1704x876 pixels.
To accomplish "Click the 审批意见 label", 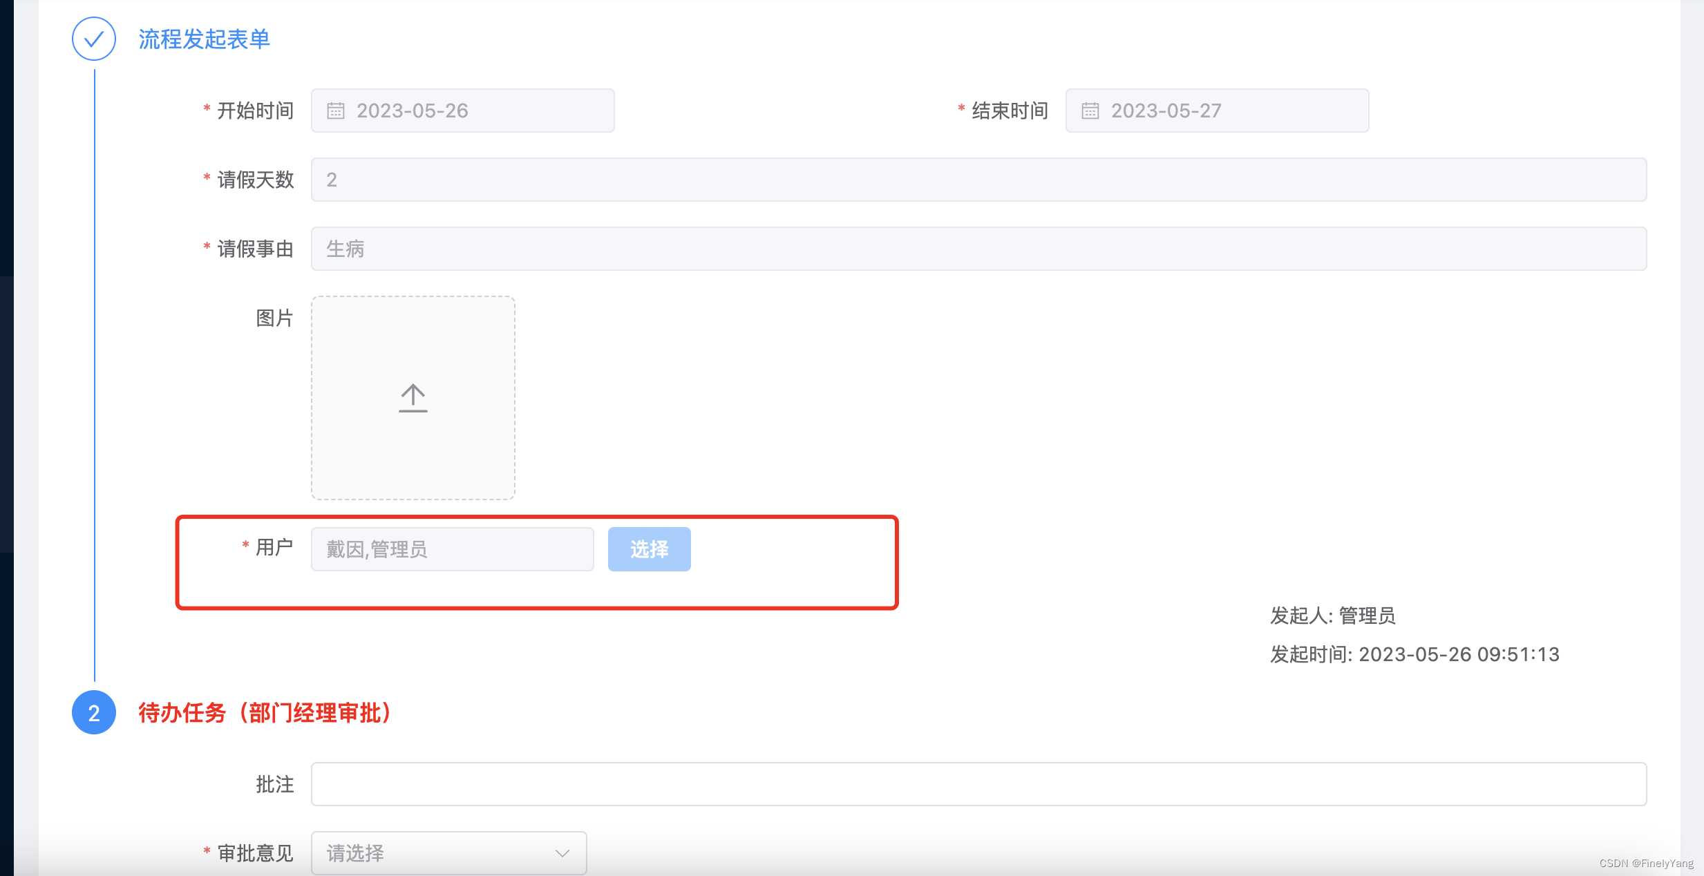I will (x=256, y=853).
